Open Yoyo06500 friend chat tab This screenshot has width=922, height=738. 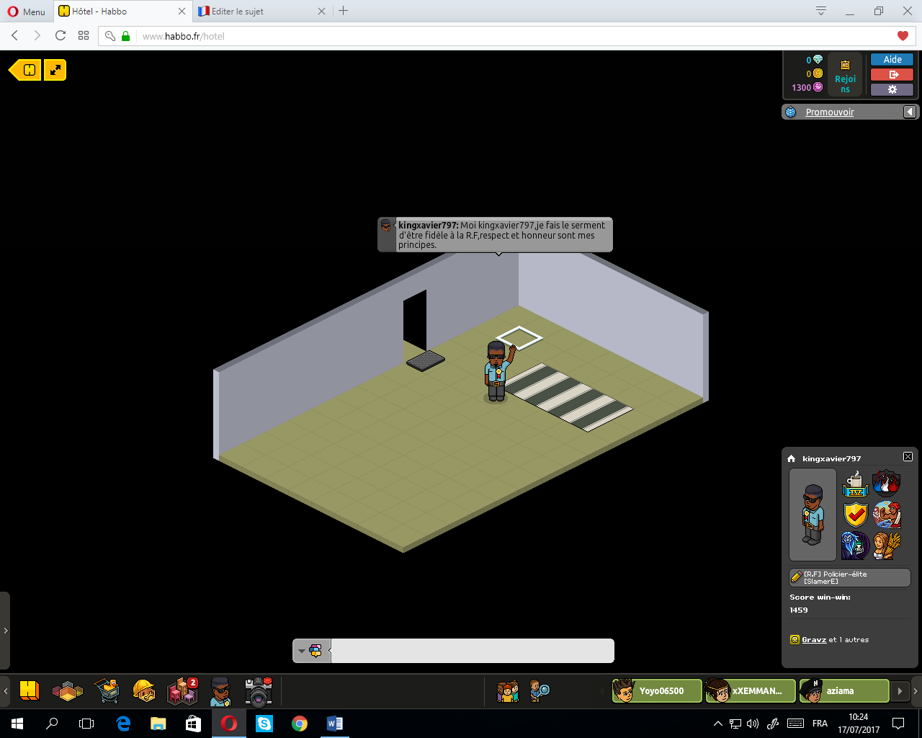[x=657, y=690]
